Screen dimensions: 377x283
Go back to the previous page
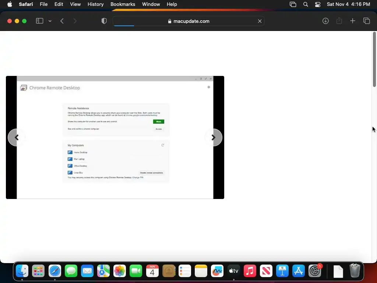pos(62,21)
